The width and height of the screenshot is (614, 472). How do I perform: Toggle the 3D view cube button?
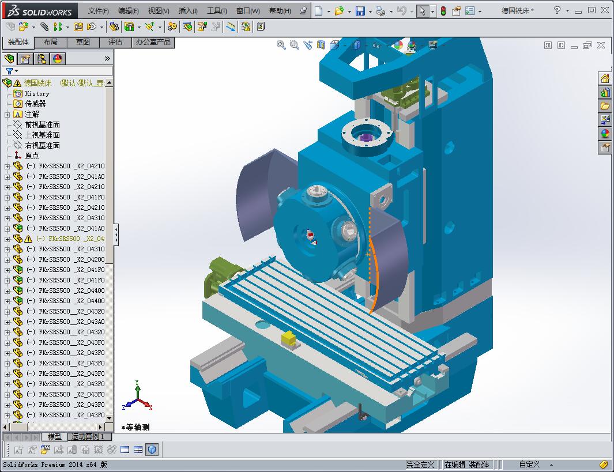(x=152, y=450)
